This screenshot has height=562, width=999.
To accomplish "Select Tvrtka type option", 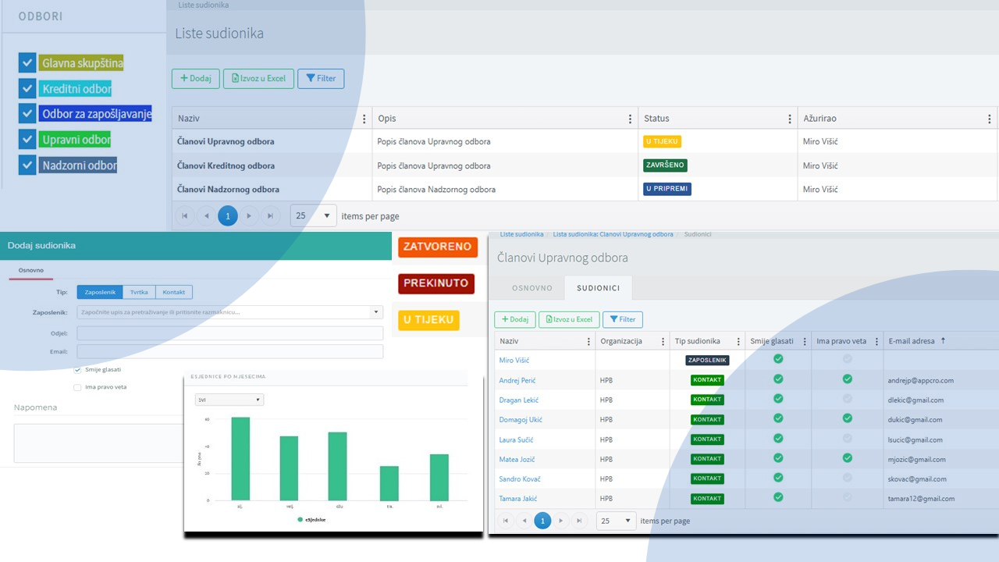I will coord(139,292).
